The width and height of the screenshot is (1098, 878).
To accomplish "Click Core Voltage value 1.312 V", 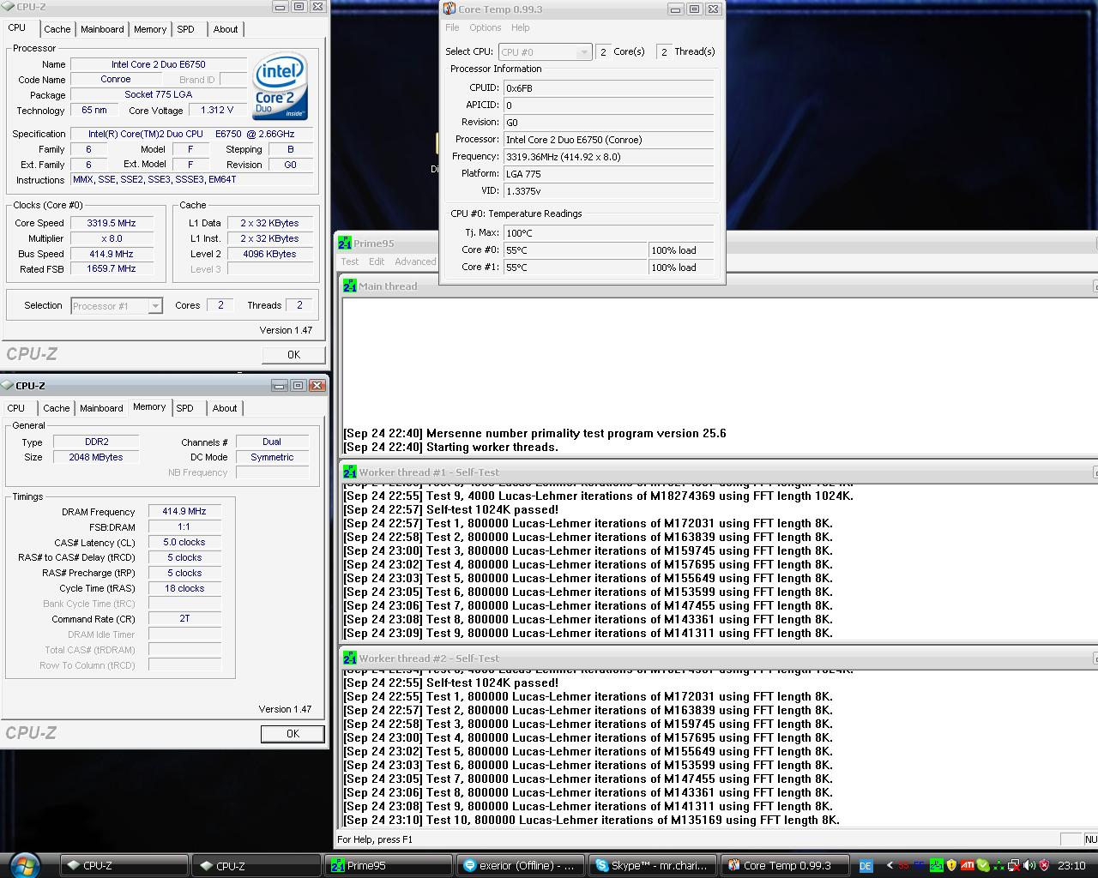I will (216, 110).
